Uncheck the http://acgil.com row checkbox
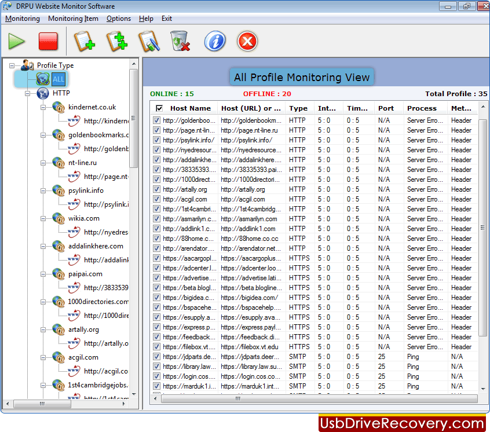This screenshot has height=432, width=490. pos(156,199)
